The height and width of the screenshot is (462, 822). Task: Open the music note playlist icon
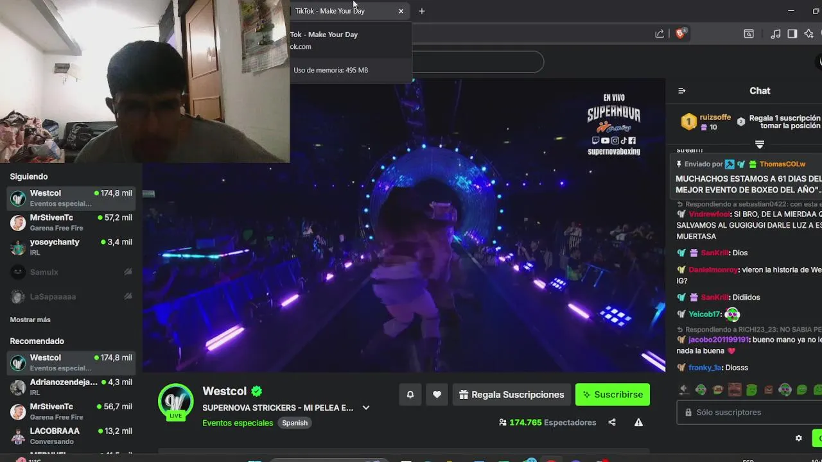pos(776,34)
